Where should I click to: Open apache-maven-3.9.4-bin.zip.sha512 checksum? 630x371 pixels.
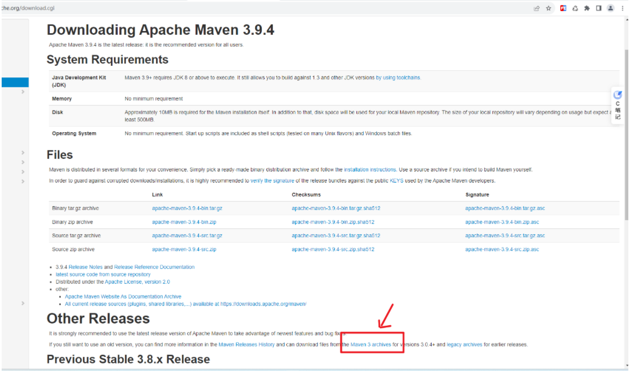point(333,222)
